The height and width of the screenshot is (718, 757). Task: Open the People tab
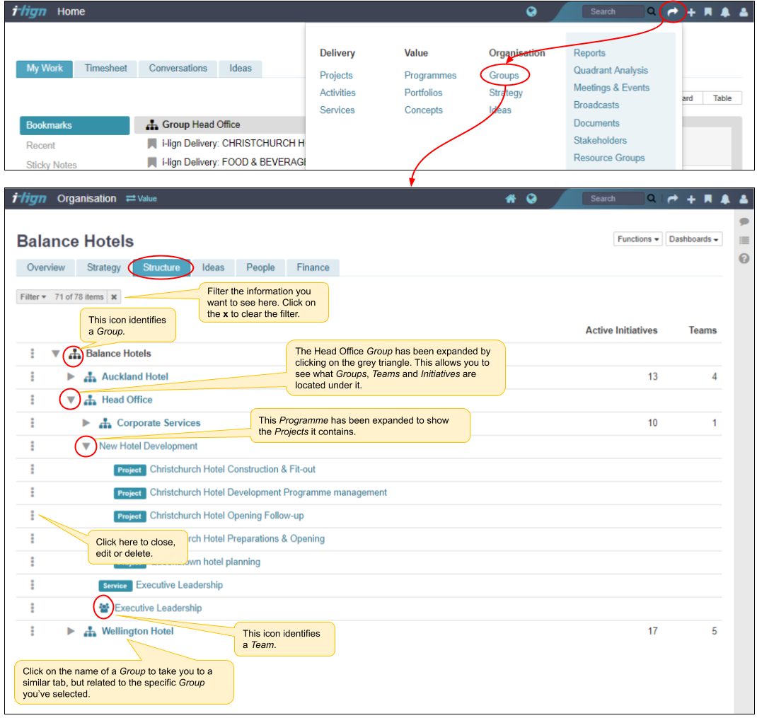[260, 267]
